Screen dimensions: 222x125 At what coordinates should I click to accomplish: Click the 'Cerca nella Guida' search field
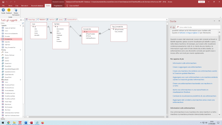[198, 27]
